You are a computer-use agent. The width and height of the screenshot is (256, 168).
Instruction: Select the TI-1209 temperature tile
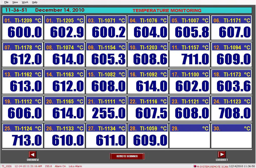tap(23, 28)
